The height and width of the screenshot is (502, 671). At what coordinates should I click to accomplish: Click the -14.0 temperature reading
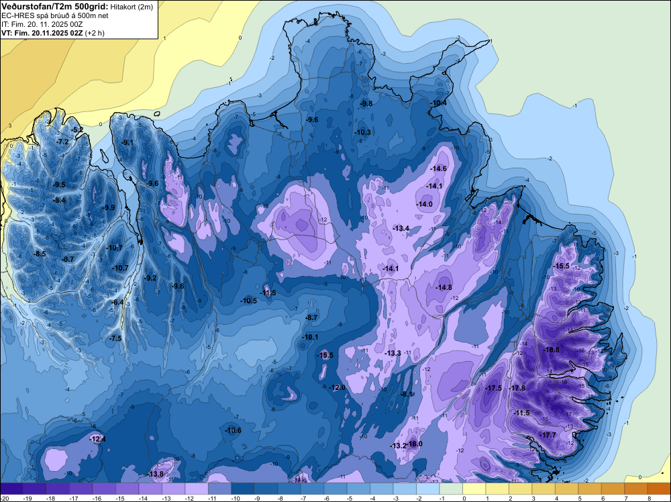[425, 204]
